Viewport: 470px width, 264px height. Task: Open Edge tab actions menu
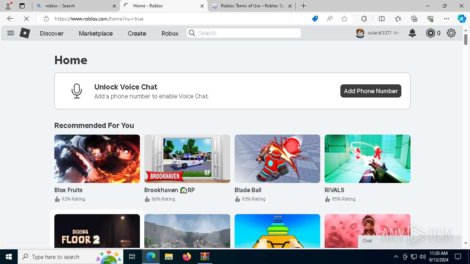point(22,6)
